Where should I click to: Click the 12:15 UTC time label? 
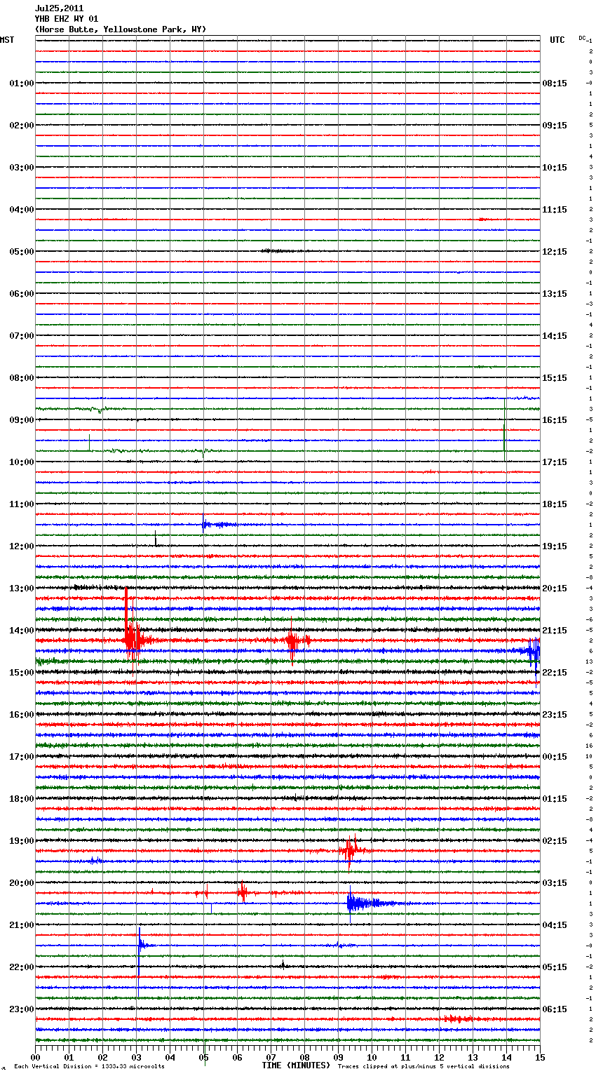click(555, 252)
